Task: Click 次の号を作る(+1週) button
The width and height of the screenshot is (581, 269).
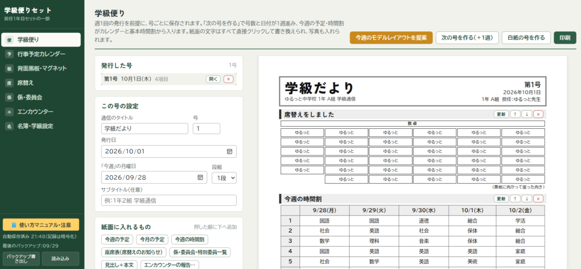Action: (x=467, y=38)
